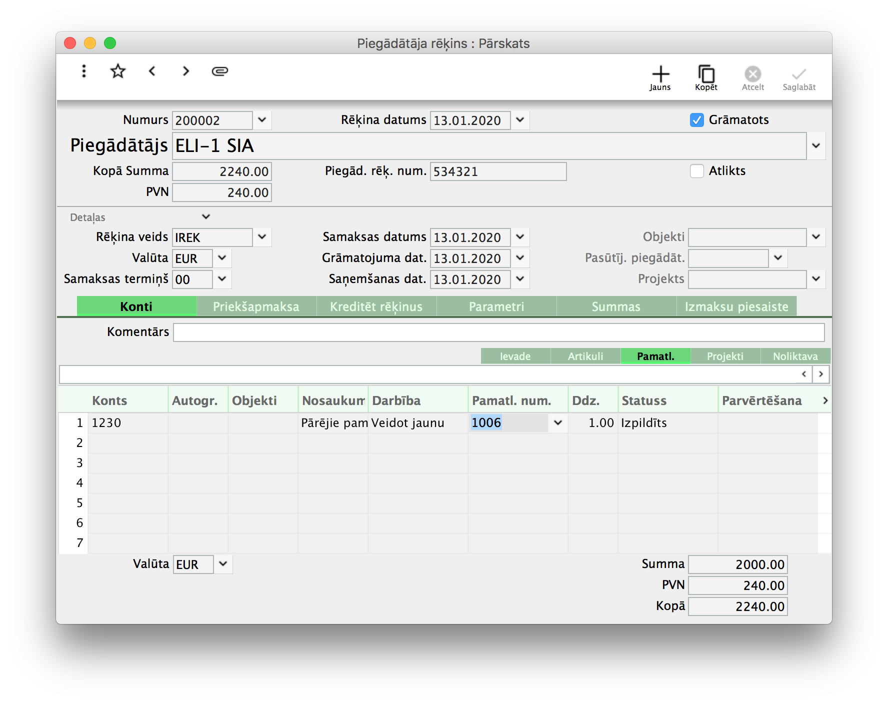Image resolution: width=888 pixels, height=704 pixels.
Task: Click the Rēķina veids field IREK
Action: tap(212, 237)
